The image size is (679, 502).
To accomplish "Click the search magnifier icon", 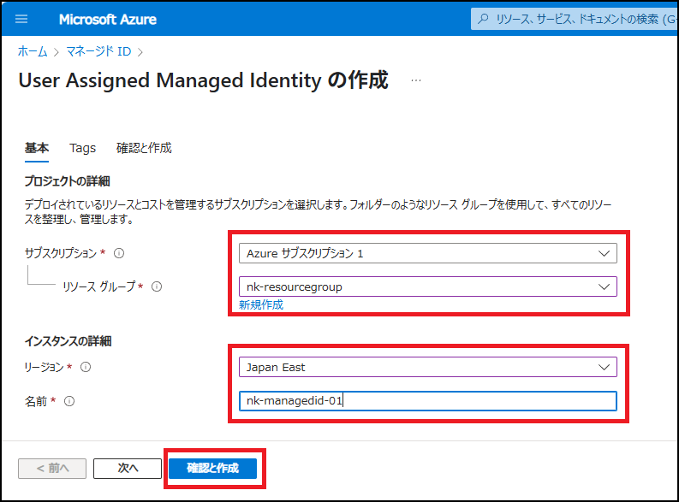I will point(483,19).
